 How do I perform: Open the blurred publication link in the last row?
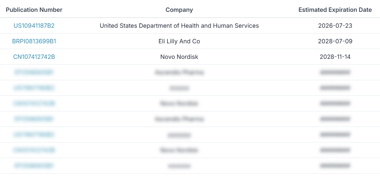tap(34, 166)
